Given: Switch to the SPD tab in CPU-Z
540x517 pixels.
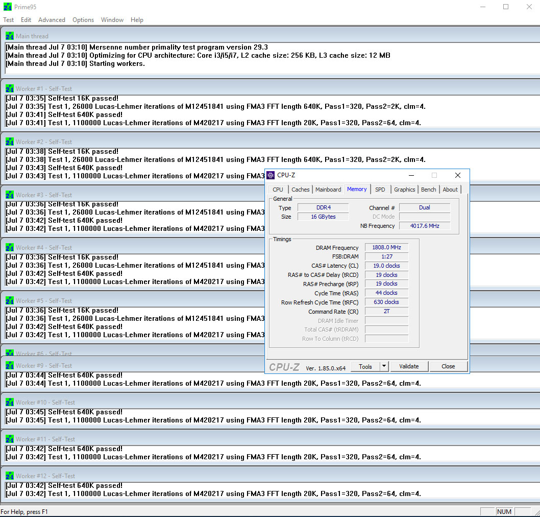Looking at the screenshot, I should tap(380, 190).
